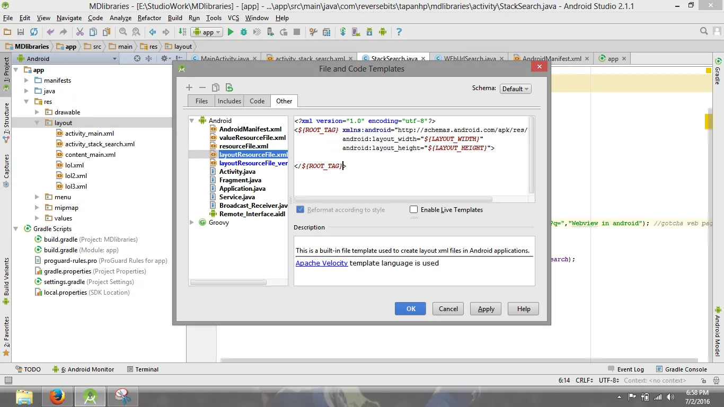The width and height of the screenshot is (724, 407).
Task: Open the AVD Manager icon
Action: point(356,32)
